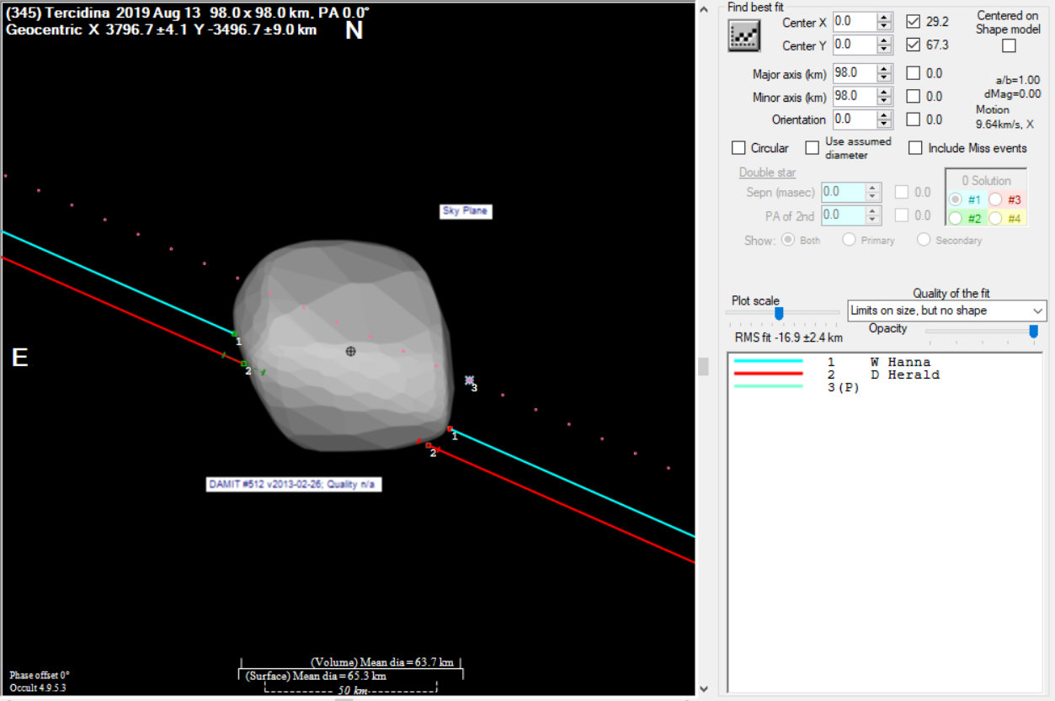Decrease the Orientation value with down arrow
Screen dimensions: 1055x701
coord(884,124)
